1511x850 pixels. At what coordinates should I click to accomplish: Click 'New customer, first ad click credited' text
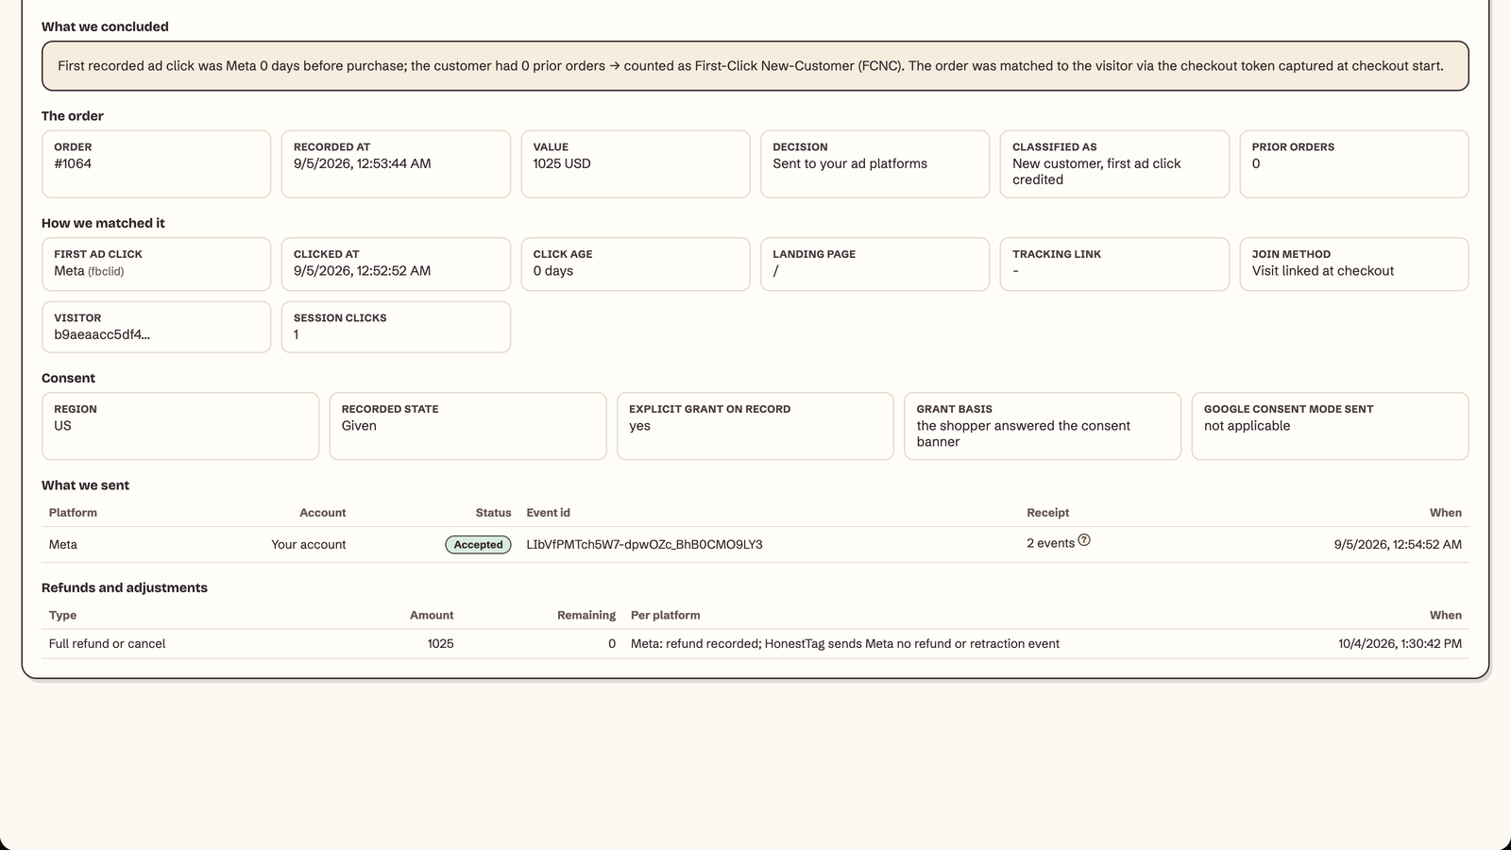[1096, 172]
